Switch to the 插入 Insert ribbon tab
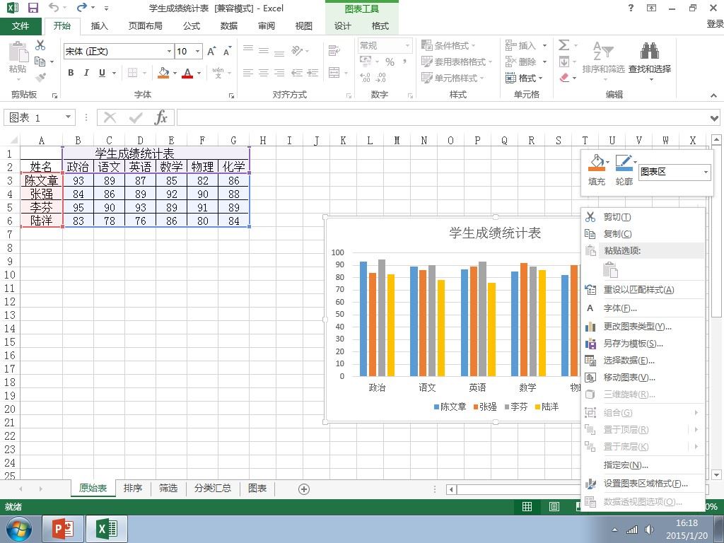 point(99,26)
